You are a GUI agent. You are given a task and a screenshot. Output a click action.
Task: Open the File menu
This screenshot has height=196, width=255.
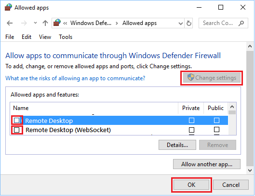(x=10, y=37)
